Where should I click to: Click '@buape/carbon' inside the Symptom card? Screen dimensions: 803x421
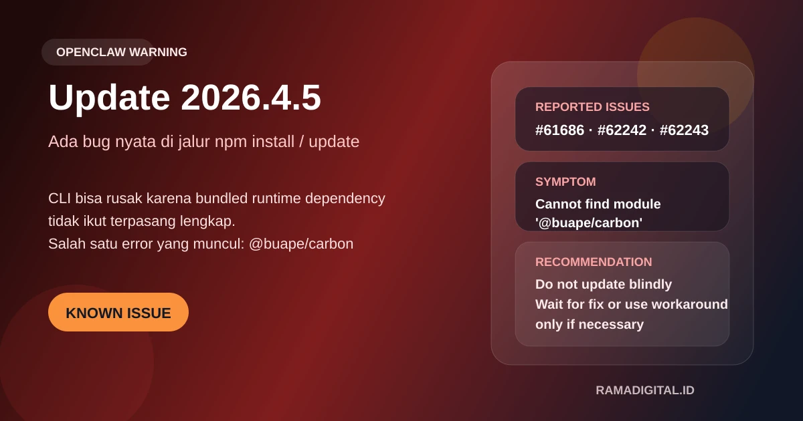(x=589, y=223)
